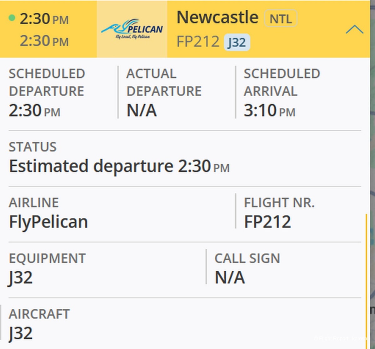Viewport: 375px width, 349px height.
Task: Click the Actual Departure N/A value
Action: click(x=142, y=111)
